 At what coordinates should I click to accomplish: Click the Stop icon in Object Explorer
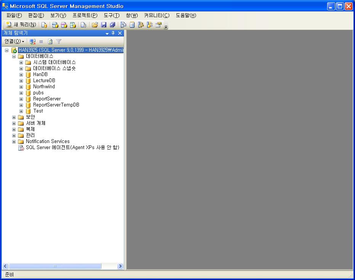tap(41, 41)
